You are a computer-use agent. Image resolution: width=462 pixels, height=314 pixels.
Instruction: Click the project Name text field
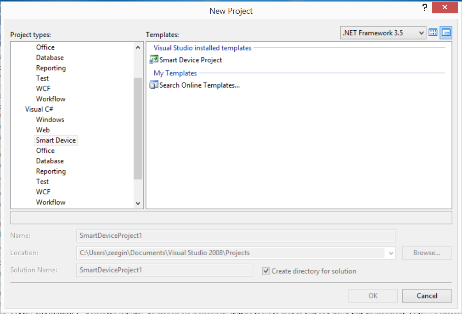(x=236, y=235)
